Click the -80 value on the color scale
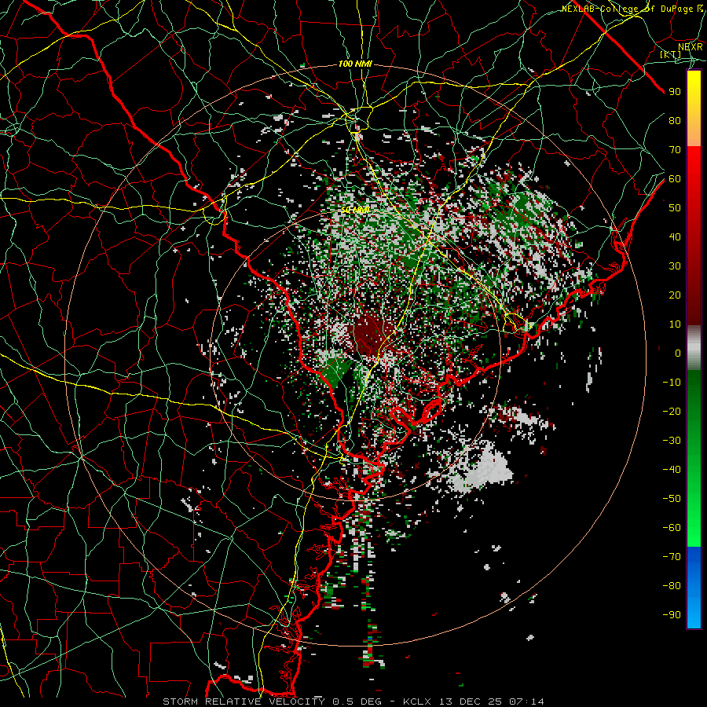Viewport: 707px width, 707px height. [672, 586]
